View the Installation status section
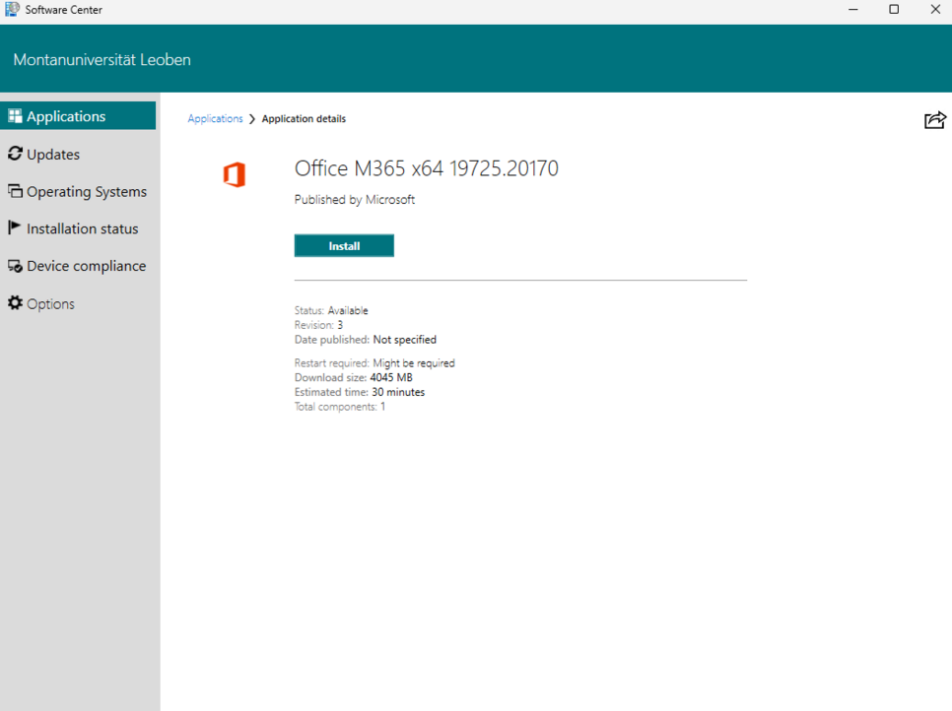Image resolution: width=952 pixels, height=711 pixels. [x=83, y=228]
